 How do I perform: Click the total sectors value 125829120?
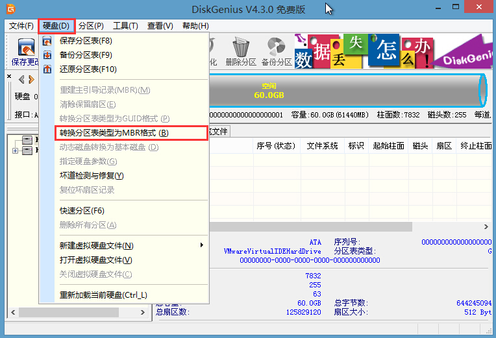[x=304, y=313]
